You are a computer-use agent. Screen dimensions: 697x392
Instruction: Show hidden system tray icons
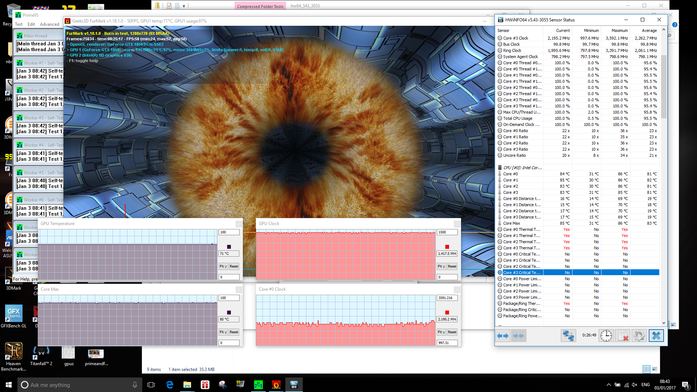[x=608, y=385]
